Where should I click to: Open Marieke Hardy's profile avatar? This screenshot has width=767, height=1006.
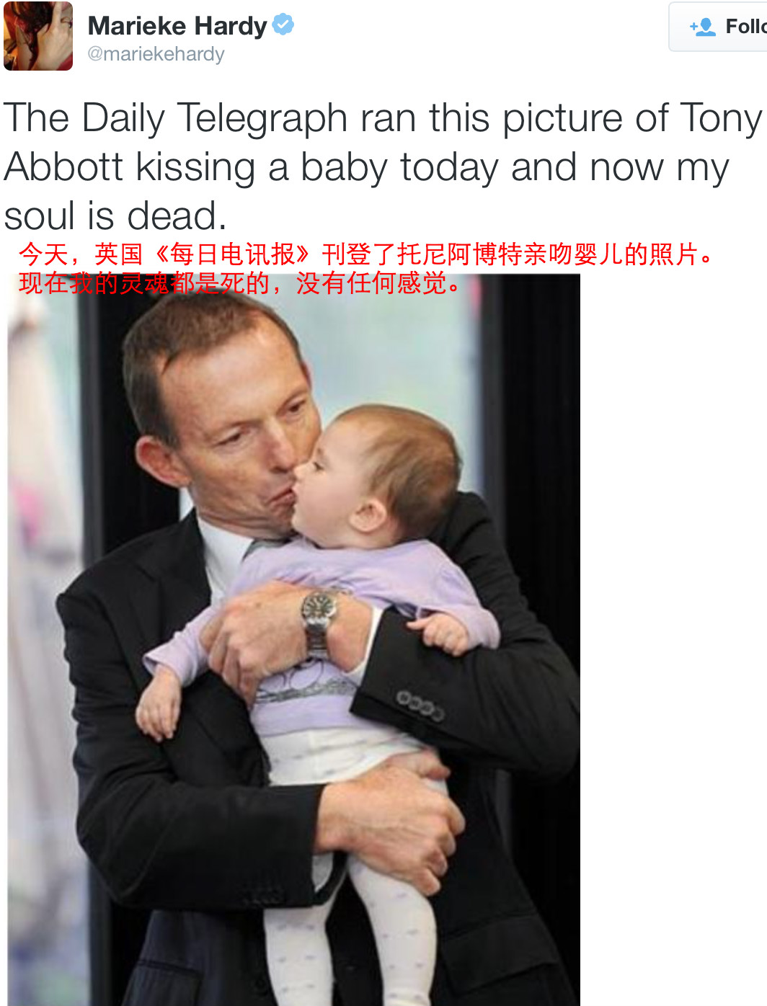pyautogui.click(x=37, y=35)
